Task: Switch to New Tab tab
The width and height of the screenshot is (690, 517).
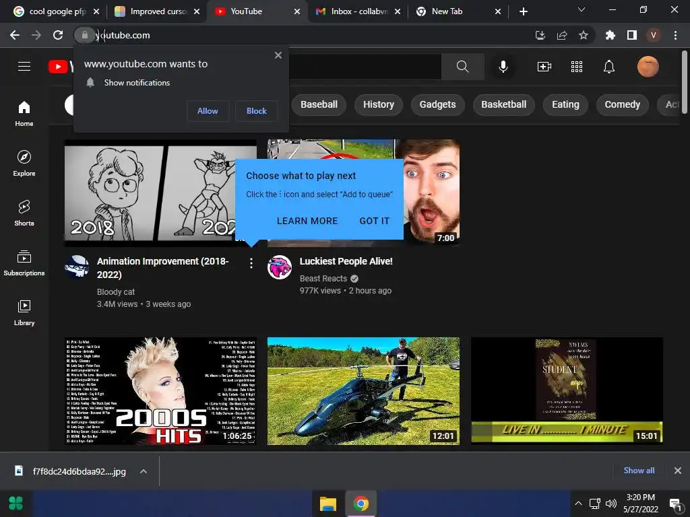Action: 459,11
